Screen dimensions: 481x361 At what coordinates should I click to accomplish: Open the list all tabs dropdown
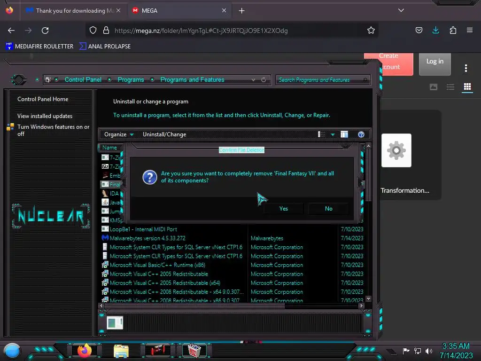(401, 10)
